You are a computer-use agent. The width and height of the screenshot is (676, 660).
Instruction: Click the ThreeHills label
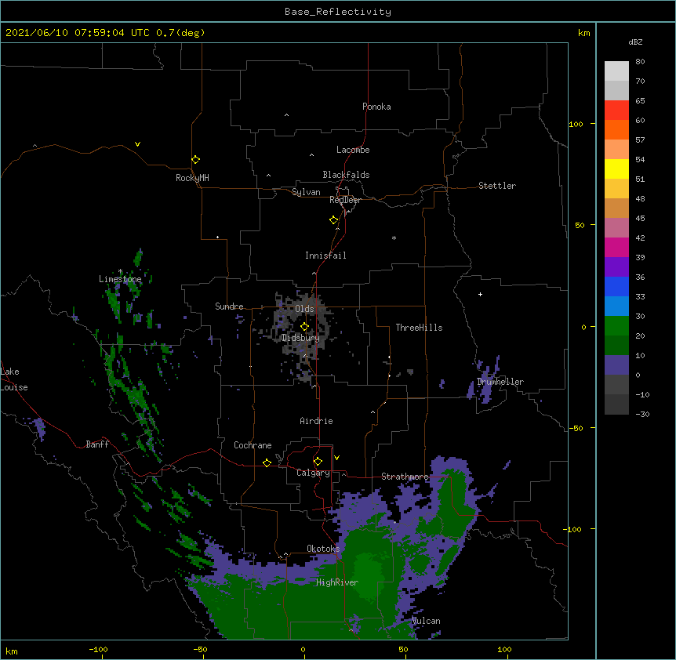(419, 328)
